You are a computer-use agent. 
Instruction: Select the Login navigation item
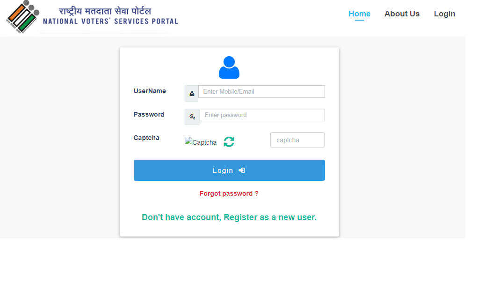tap(444, 14)
